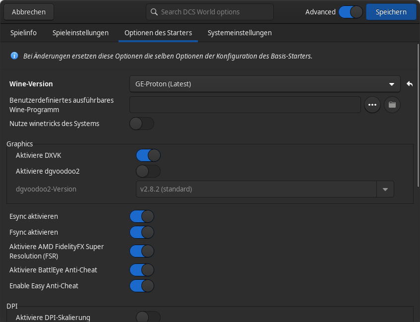420x322 pixels.
Task: Open the Wine-Version GE-Proton dropdown
Action: 264,84
